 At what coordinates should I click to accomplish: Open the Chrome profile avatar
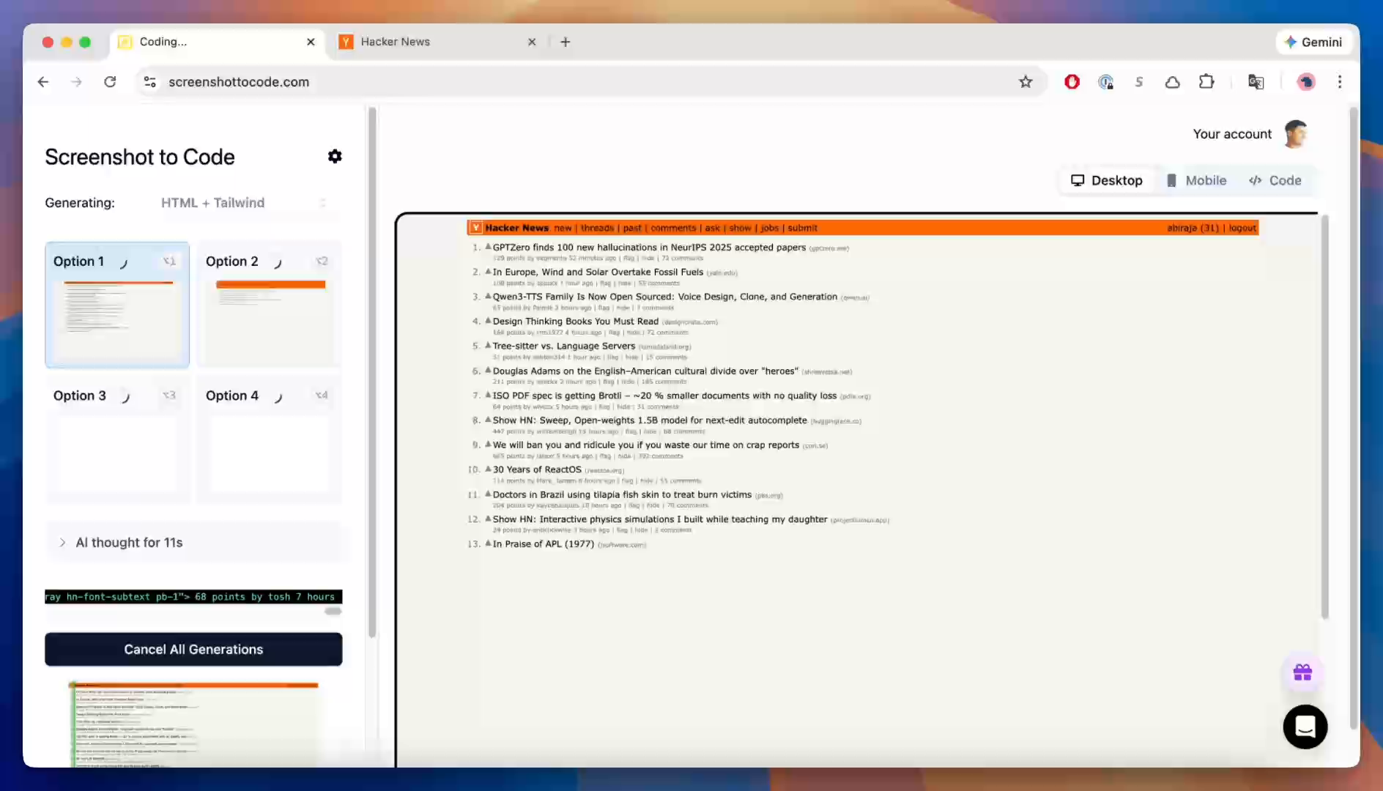pyautogui.click(x=1305, y=82)
